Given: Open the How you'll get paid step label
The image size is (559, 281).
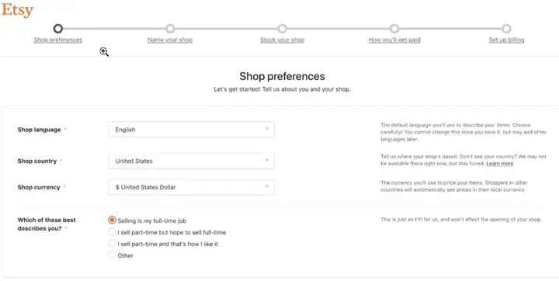Looking at the screenshot, I should click(394, 40).
